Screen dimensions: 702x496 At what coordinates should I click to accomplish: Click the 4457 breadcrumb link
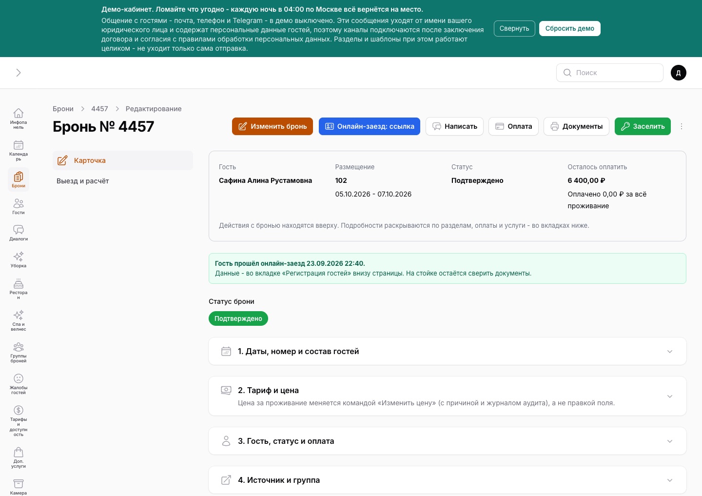(x=99, y=109)
